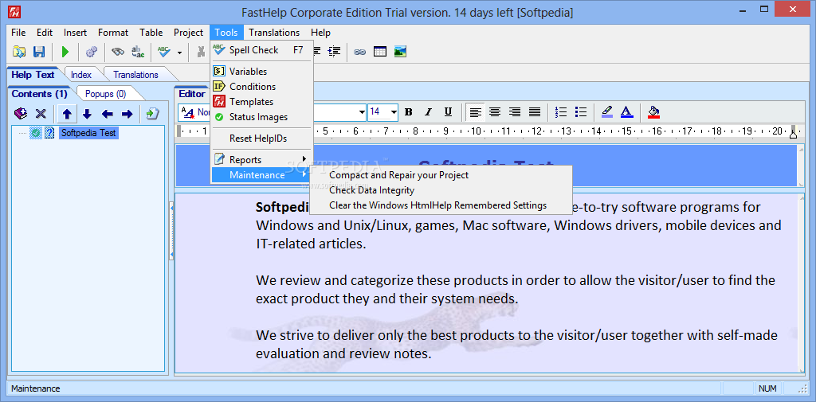Click the binoculars Find icon
The image size is (816, 402).
tap(118, 52)
